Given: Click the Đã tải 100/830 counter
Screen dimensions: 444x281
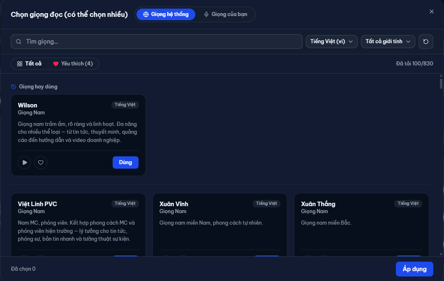Looking at the screenshot, I should coord(414,63).
